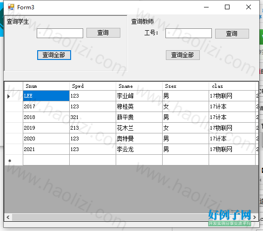Select name cell 穆桂英

139,106
